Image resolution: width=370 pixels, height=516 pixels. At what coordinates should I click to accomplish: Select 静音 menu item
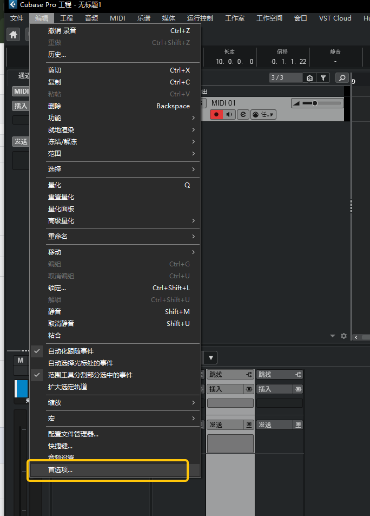tap(115, 311)
